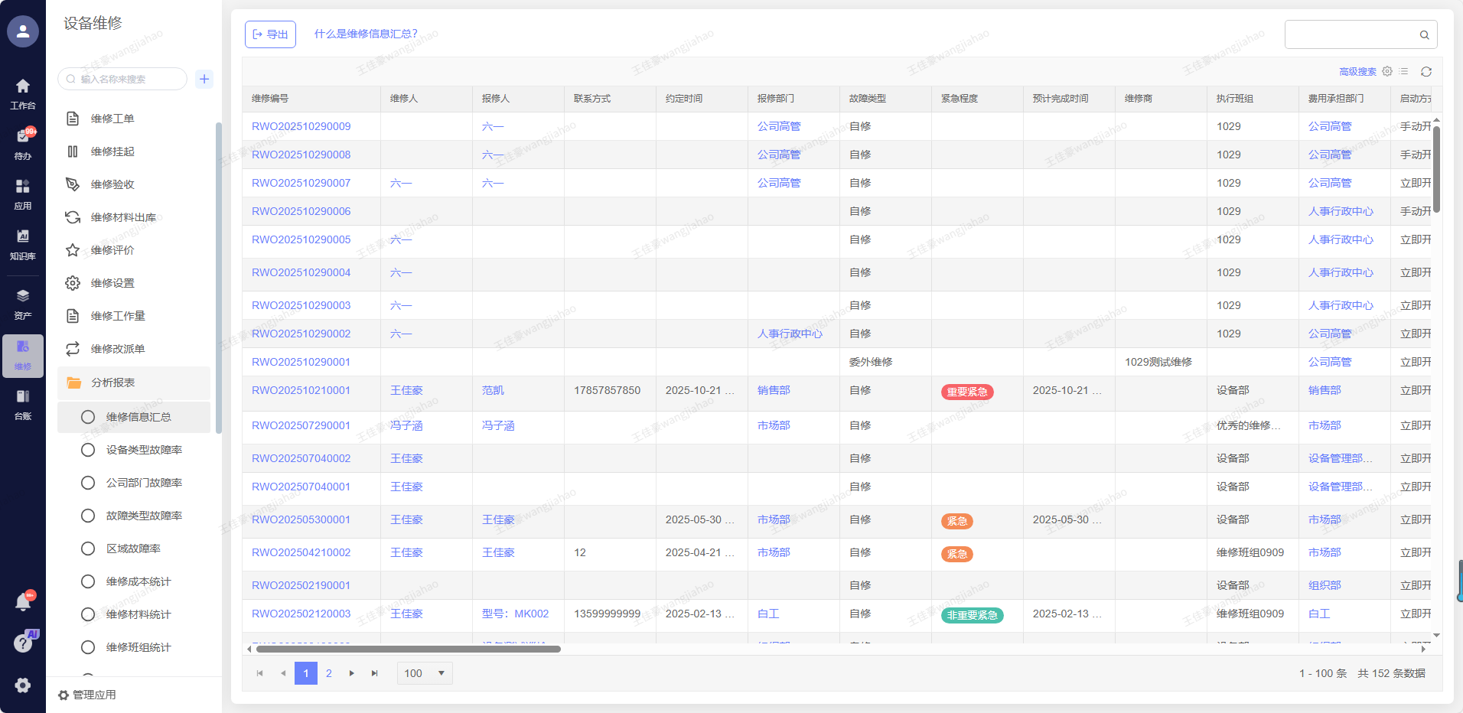Go to next page using the arrow
Screen dimensions: 1463x713
click(x=352, y=673)
